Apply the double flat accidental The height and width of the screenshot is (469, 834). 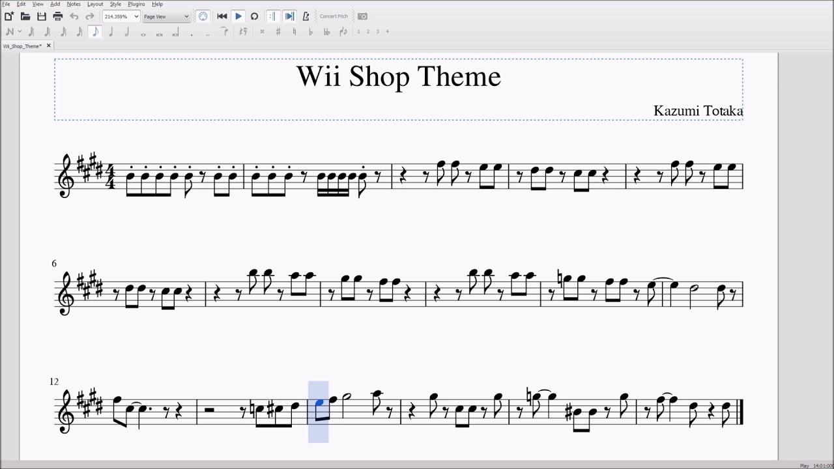(326, 31)
